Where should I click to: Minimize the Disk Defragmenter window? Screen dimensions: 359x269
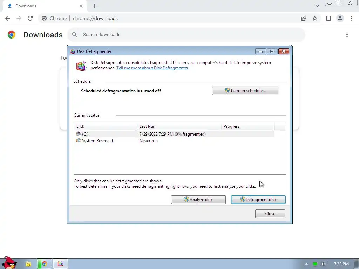click(260, 51)
